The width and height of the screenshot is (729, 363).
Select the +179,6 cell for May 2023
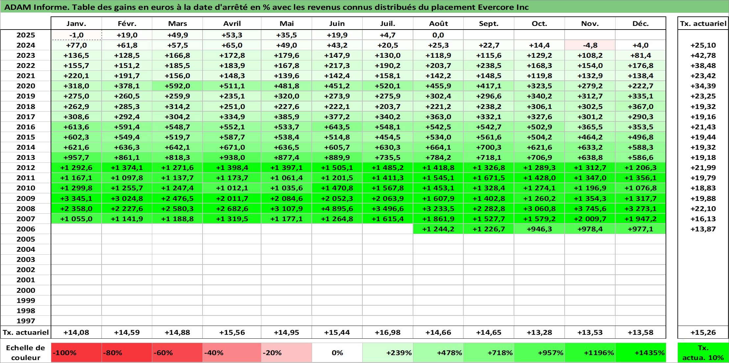click(286, 55)
